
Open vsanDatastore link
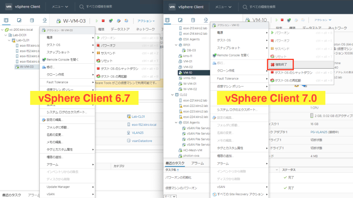[x=142, y=141]
